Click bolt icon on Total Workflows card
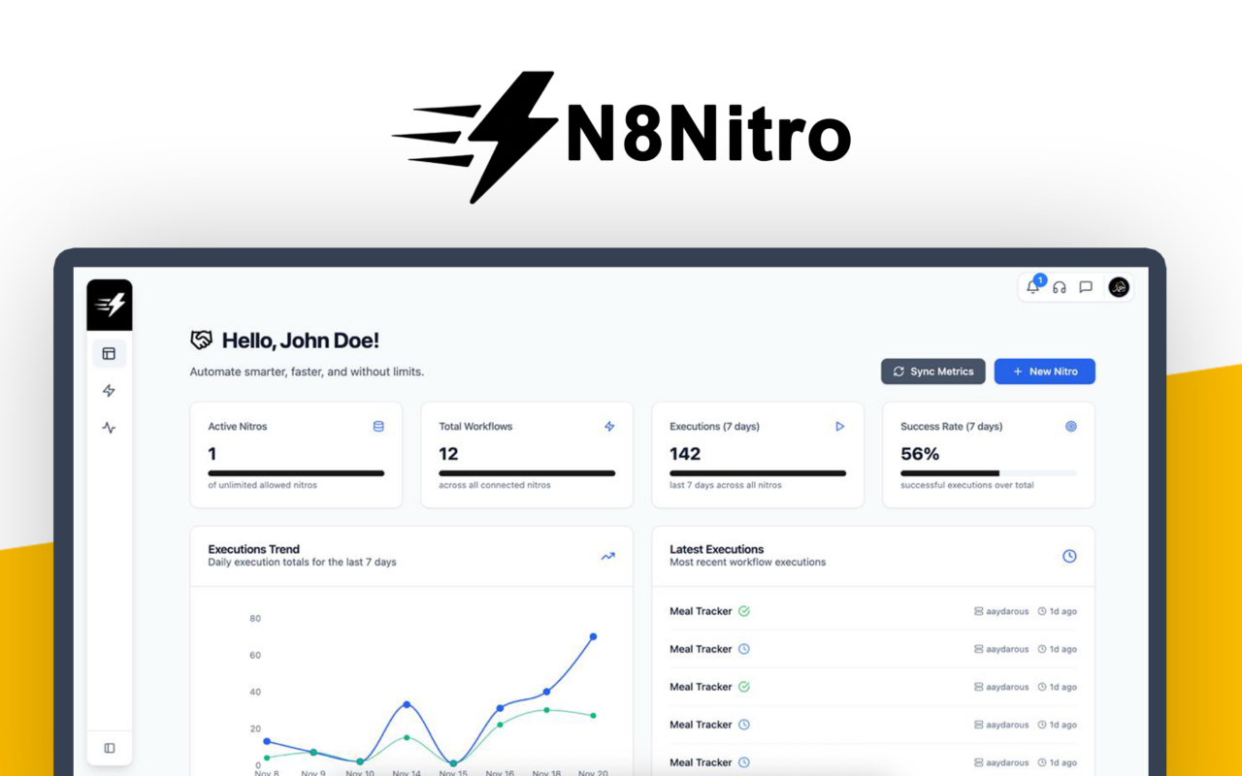The image size is (1242, 776). pos(609,426)
